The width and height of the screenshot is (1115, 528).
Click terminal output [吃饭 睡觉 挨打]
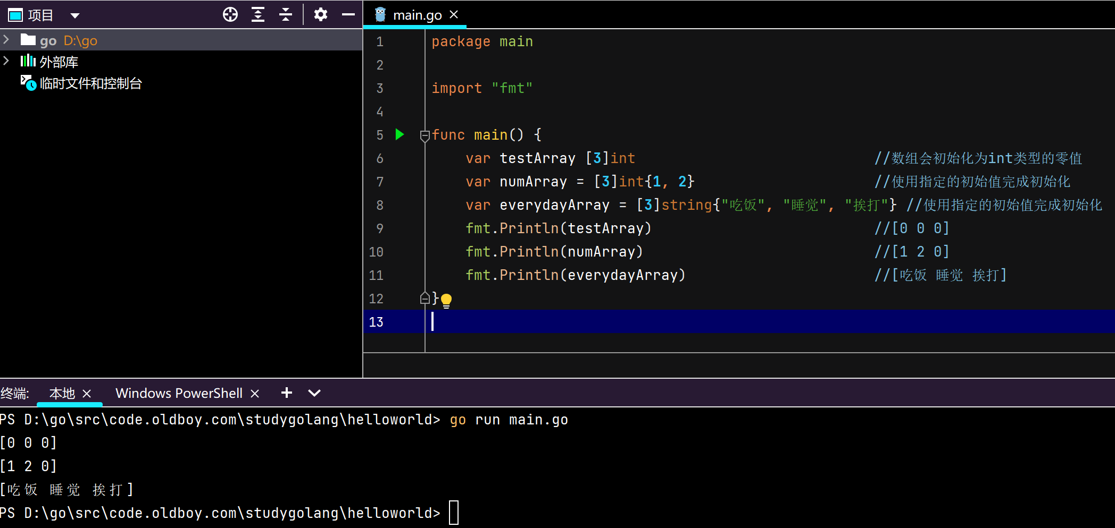click(x=66, y=489)
